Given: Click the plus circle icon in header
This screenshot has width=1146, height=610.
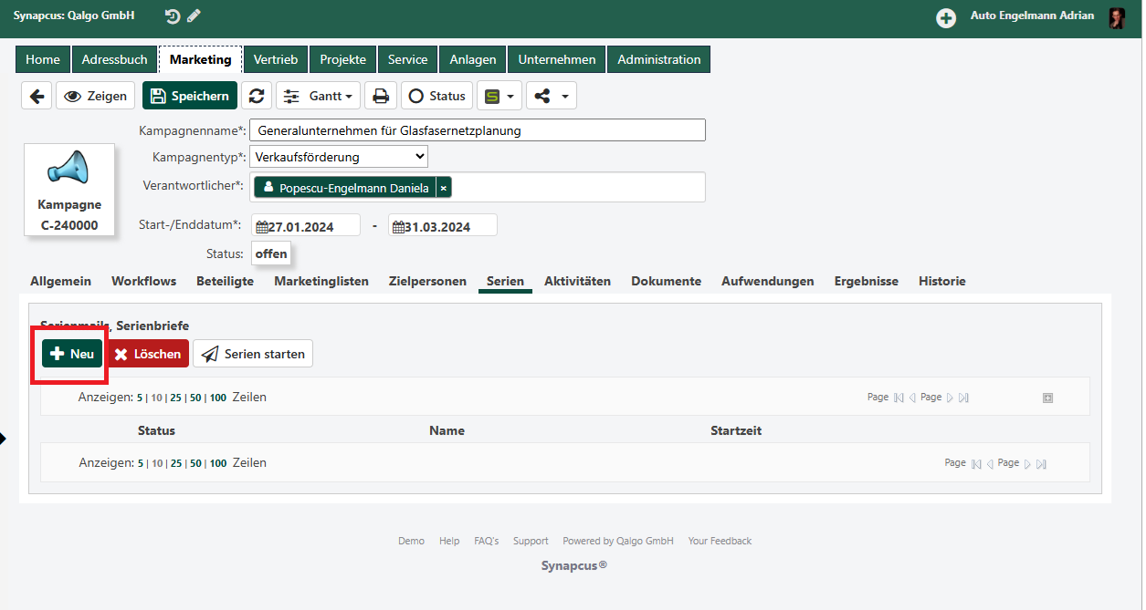Looking at the screenshot, I should pos(946,17).
